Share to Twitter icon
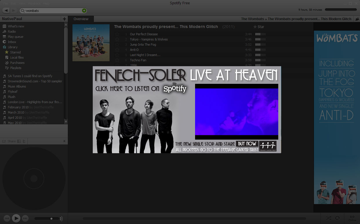The image size is (360, 224). (25, 141)
